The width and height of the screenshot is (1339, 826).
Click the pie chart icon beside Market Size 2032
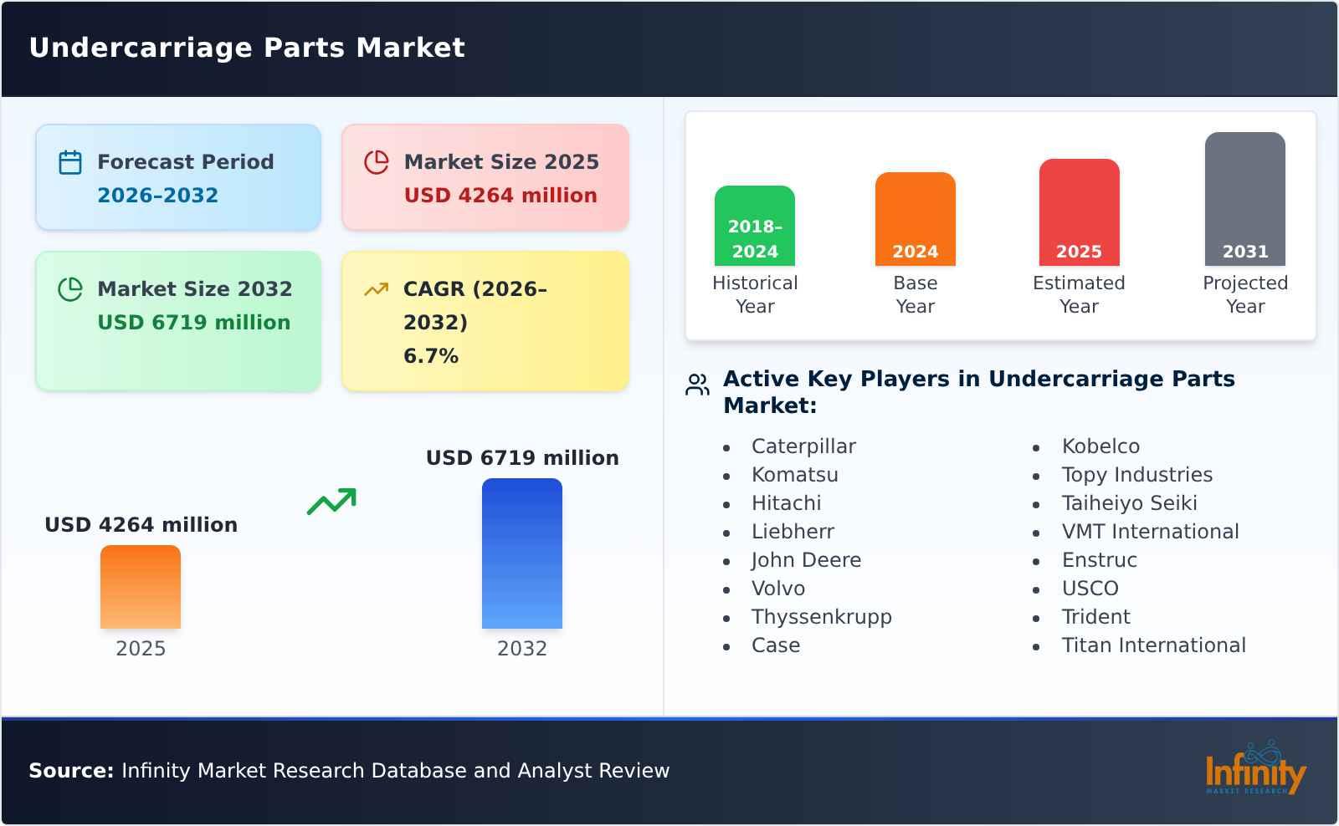pos(70,289)
